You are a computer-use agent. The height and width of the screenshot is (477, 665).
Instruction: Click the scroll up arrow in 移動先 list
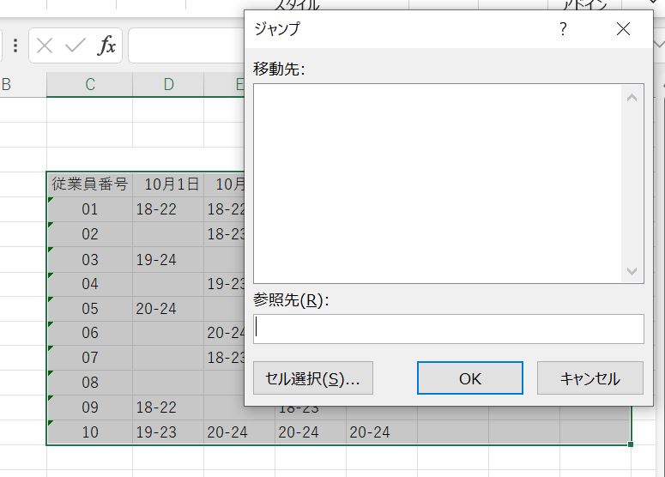[632, 98]
